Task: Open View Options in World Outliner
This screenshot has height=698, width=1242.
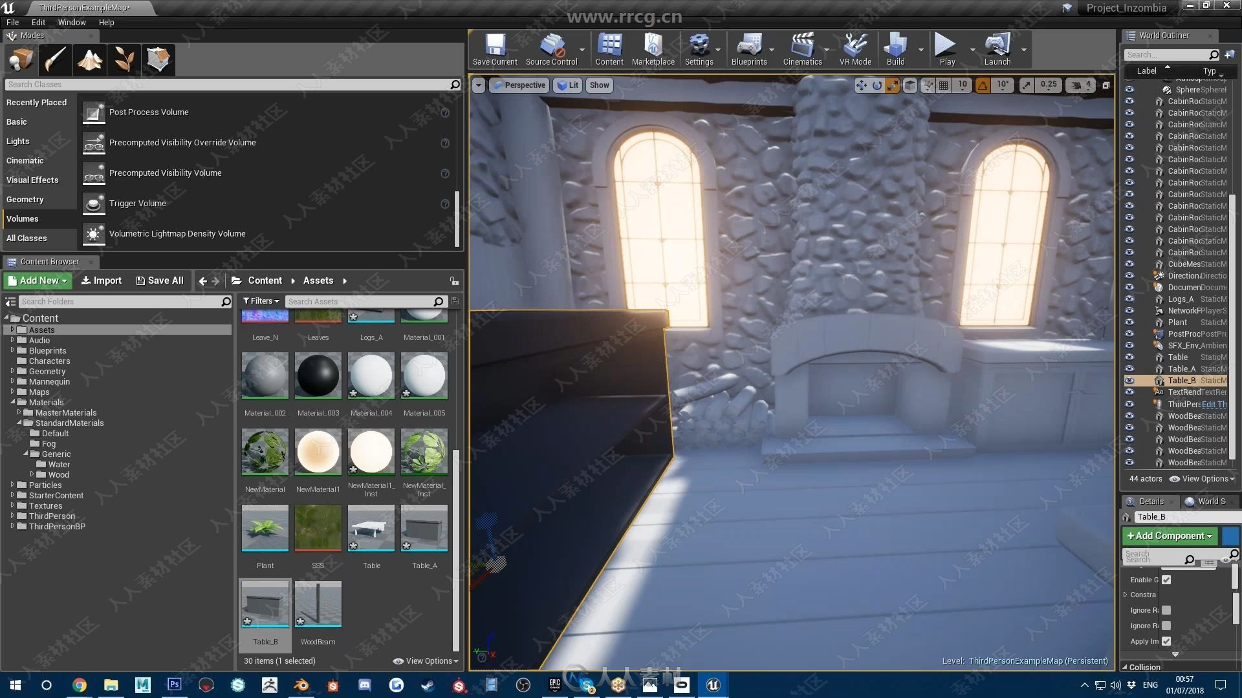Action: pyautogui.click(x=1202, y=479)
